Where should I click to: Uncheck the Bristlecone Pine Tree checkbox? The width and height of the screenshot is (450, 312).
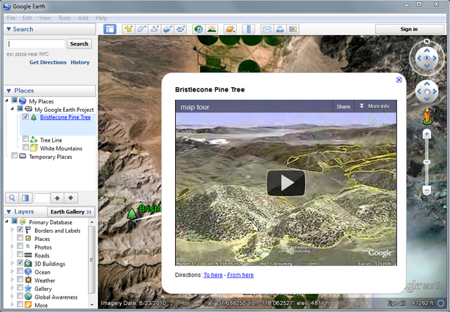pos(26,117)
